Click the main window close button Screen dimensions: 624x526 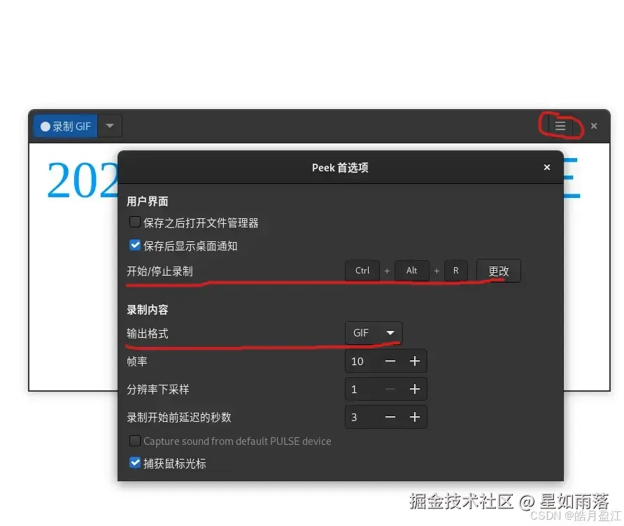[x=593, y=126]
